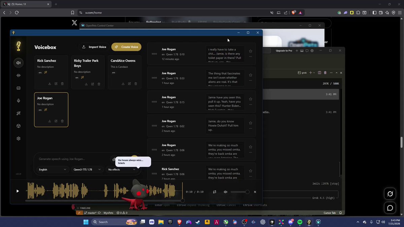The image size is (404, 227).
Task: Click Upgrade to Pro in the Cursor window
Action: pyautogui.click(x=284, y=50)
